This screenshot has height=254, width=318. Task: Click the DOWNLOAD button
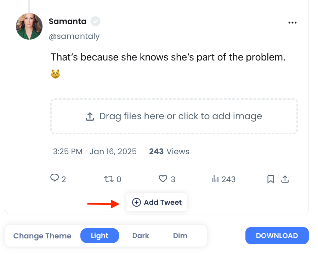pos(277,236)
